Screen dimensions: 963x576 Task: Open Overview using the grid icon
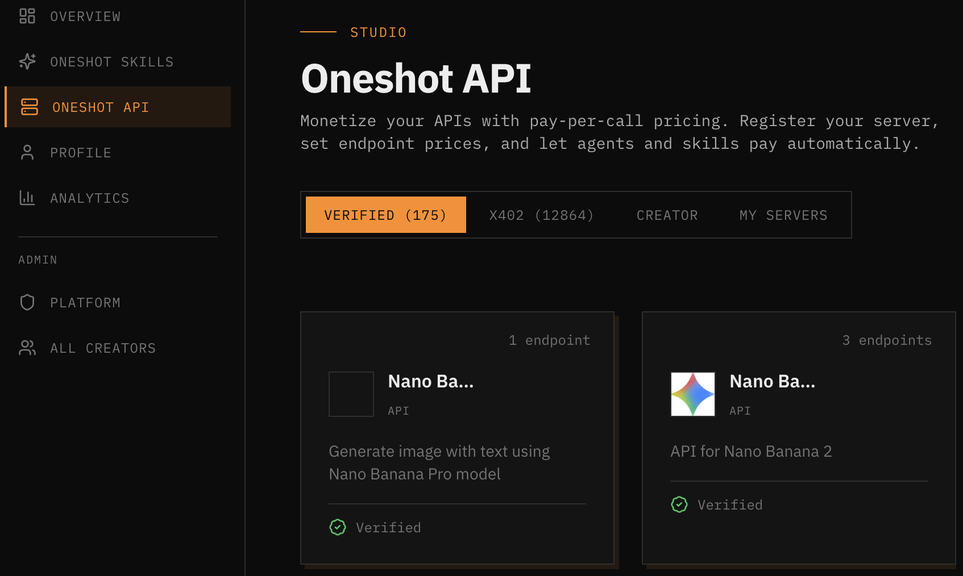(x=27, y=16)
